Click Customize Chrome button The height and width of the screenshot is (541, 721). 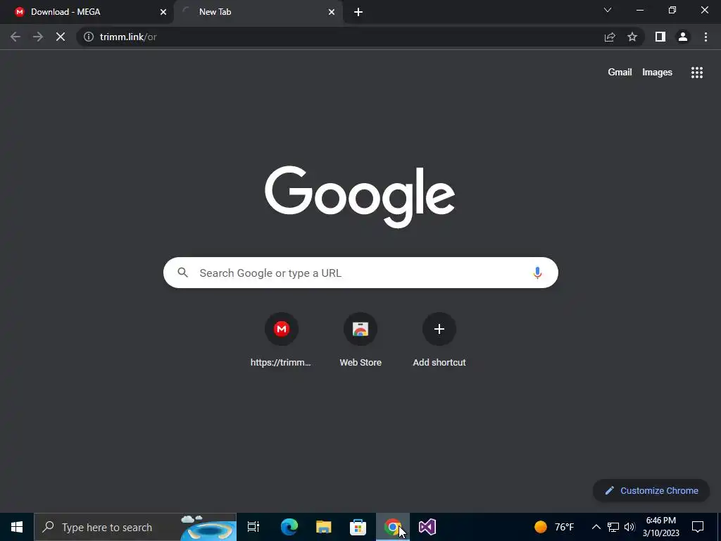[651, 490]
